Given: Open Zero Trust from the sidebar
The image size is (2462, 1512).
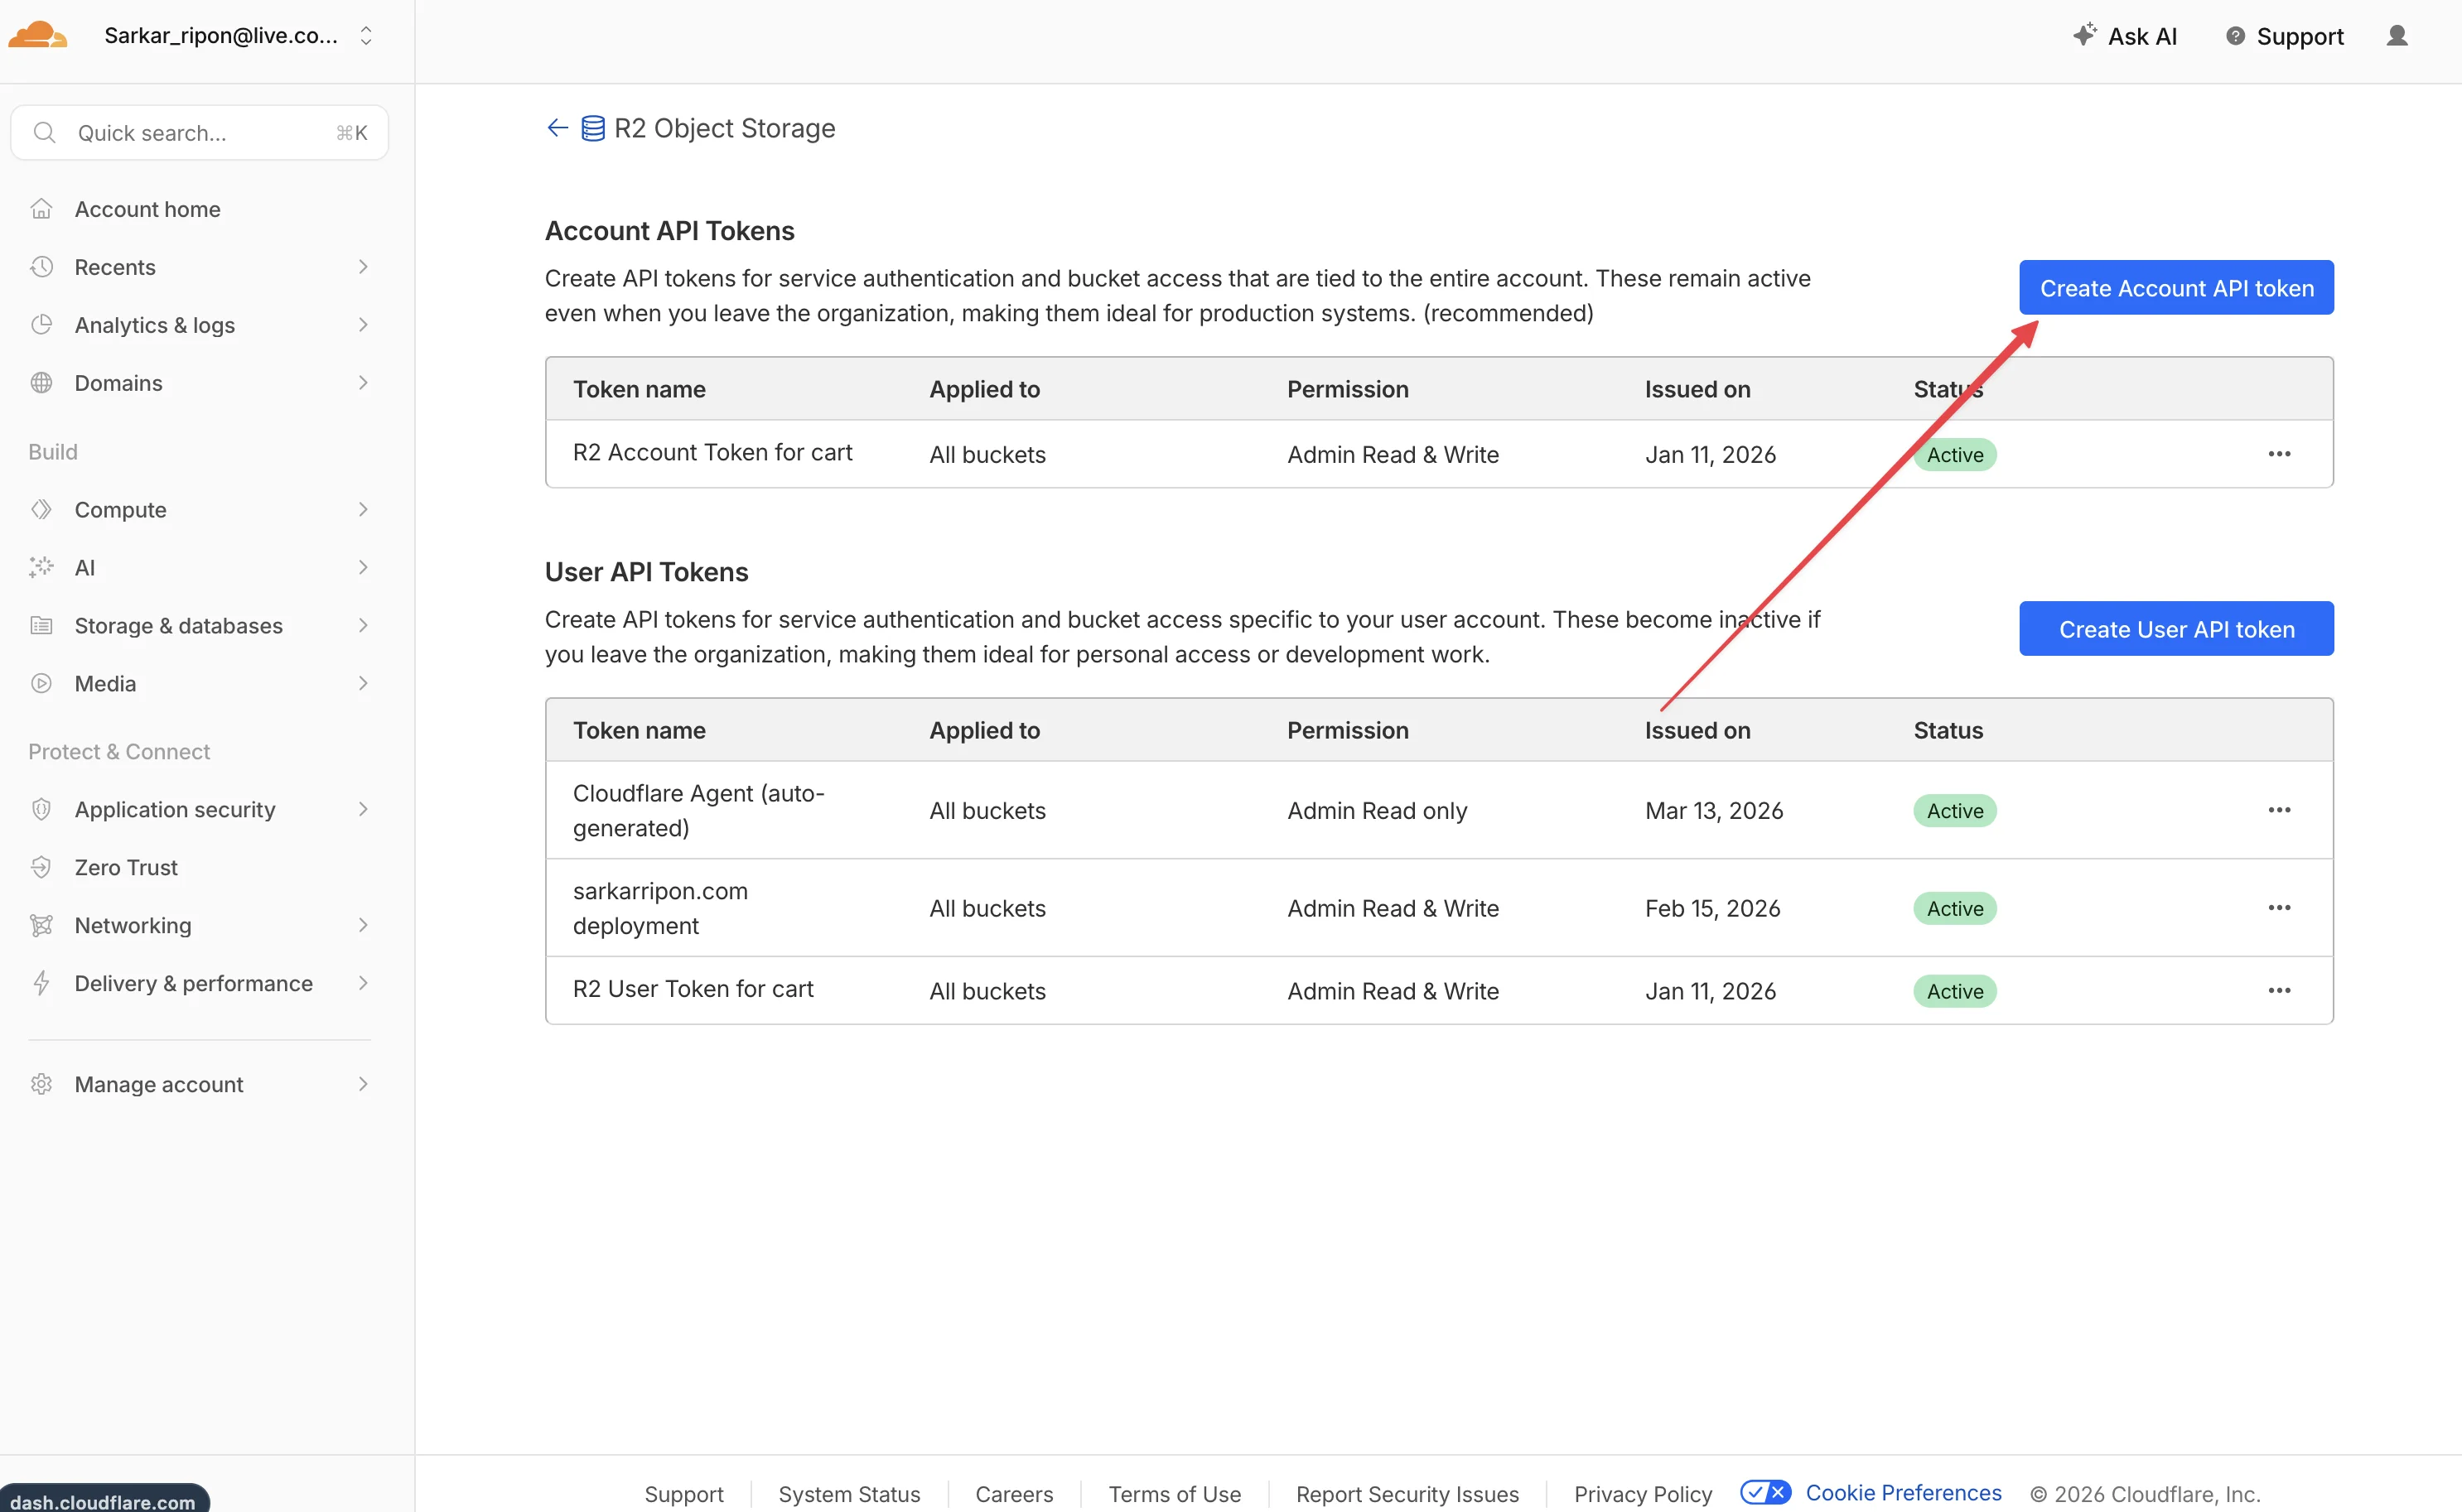Looking at the screenshot, I should tap(125, 867).
